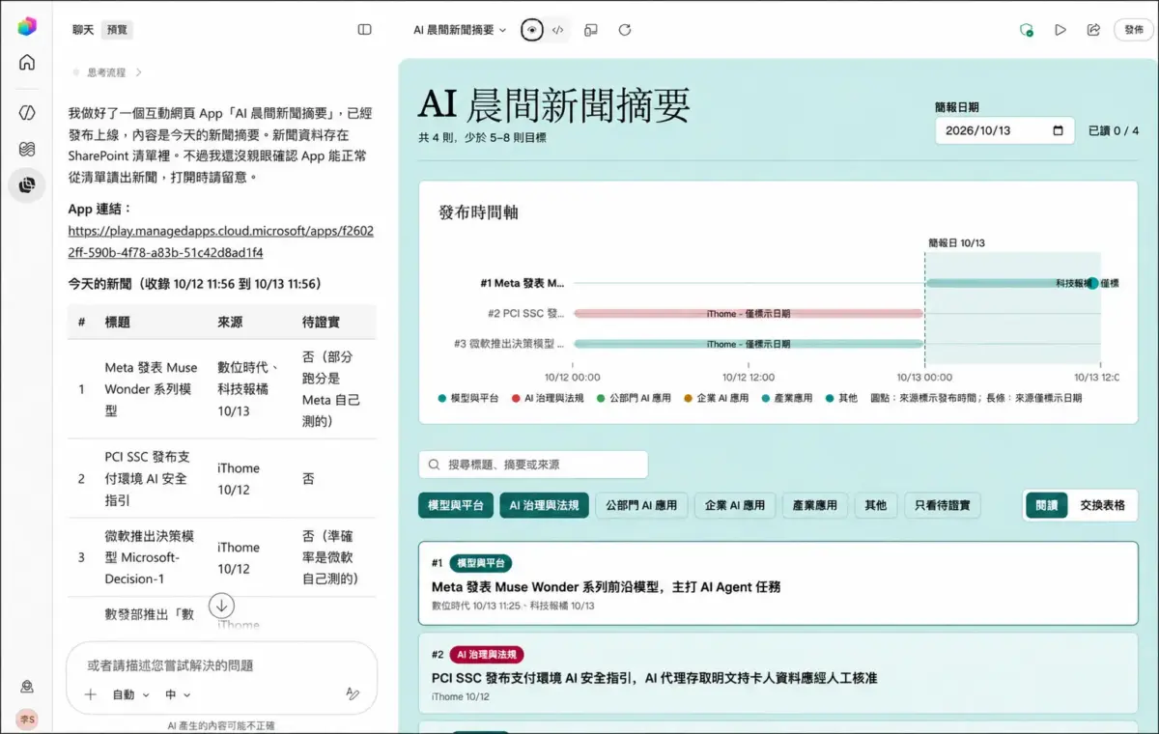The width and height of the screenshot is (1159, 734).
Task: Click the 發佈 button
Action: click(x=1134, y=30)
